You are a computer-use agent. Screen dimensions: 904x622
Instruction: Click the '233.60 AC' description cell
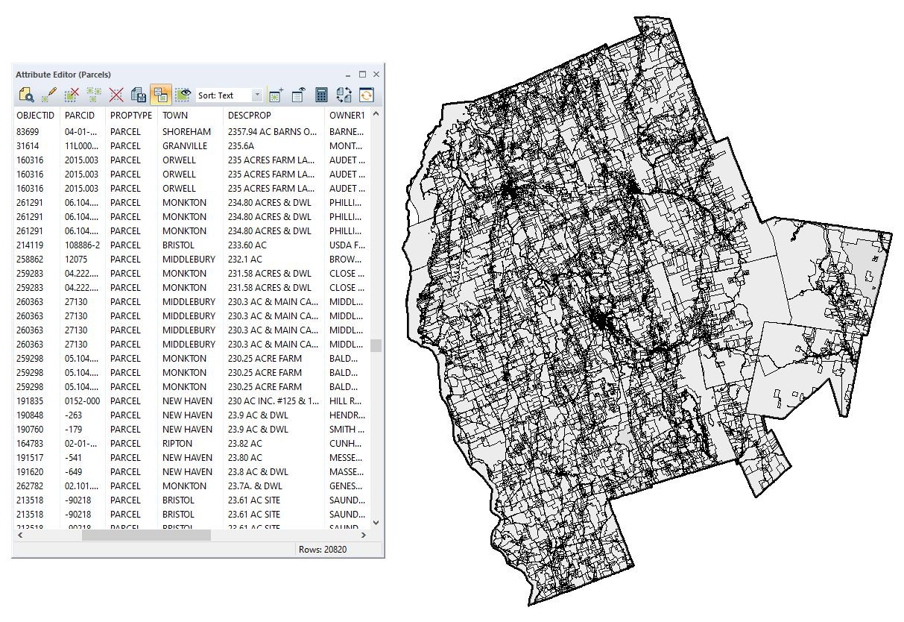[247, 245]
